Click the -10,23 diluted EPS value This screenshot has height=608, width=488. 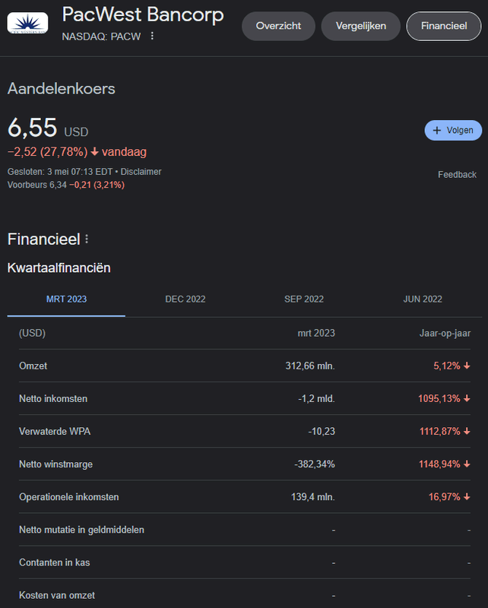[322, 432]
